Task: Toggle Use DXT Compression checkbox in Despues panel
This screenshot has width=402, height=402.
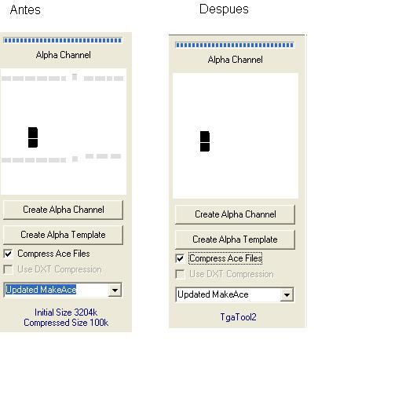Action: [x=180, y=274]
